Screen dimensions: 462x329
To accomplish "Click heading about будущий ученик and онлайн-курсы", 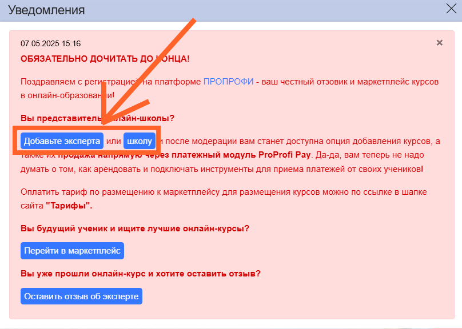I will (x=134, y=228).
